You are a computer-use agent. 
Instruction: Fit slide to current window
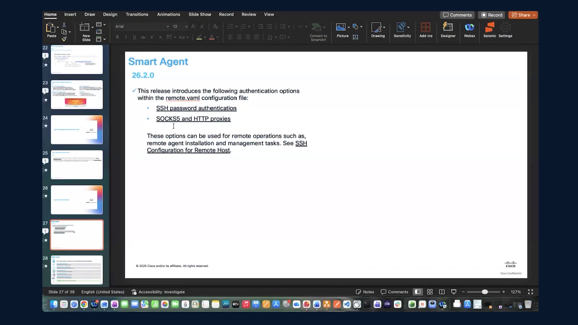click(x=530, y=292)
